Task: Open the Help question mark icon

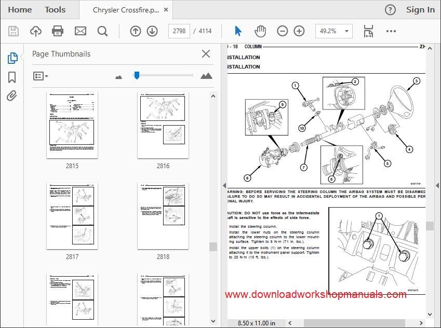Action: tap(390, 10)
